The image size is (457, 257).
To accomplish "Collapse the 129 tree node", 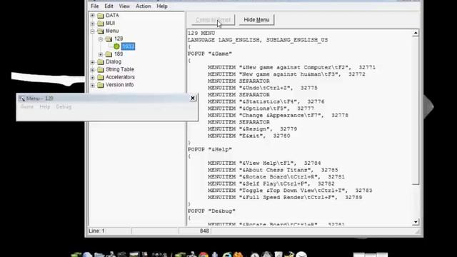I will point(101,39).
